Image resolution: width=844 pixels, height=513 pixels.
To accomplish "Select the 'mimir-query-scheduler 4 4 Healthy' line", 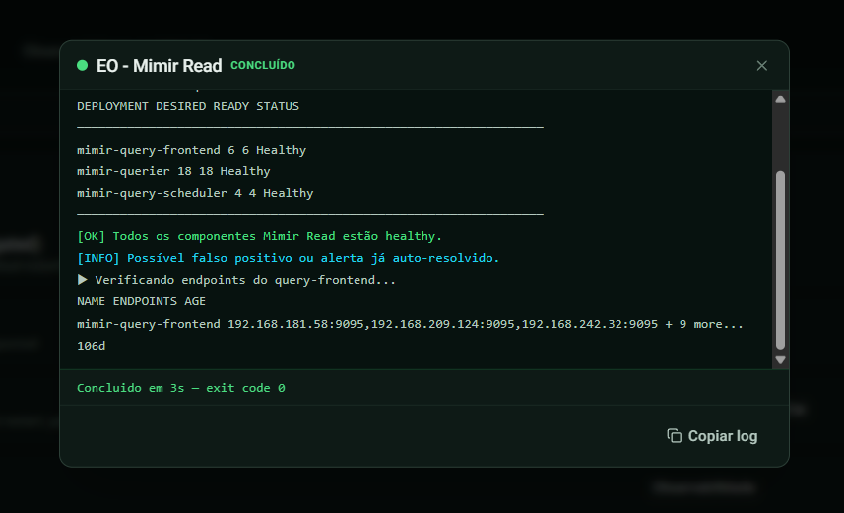I will coord(195,193).
